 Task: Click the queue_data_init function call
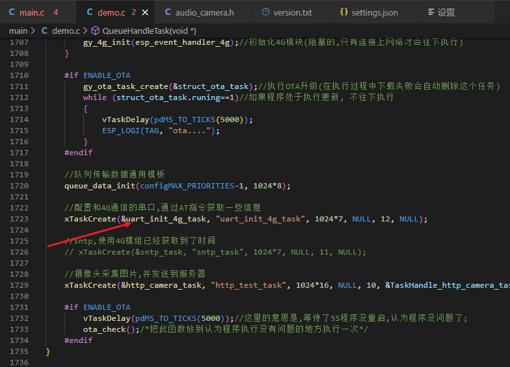click(x=100, y=186)
